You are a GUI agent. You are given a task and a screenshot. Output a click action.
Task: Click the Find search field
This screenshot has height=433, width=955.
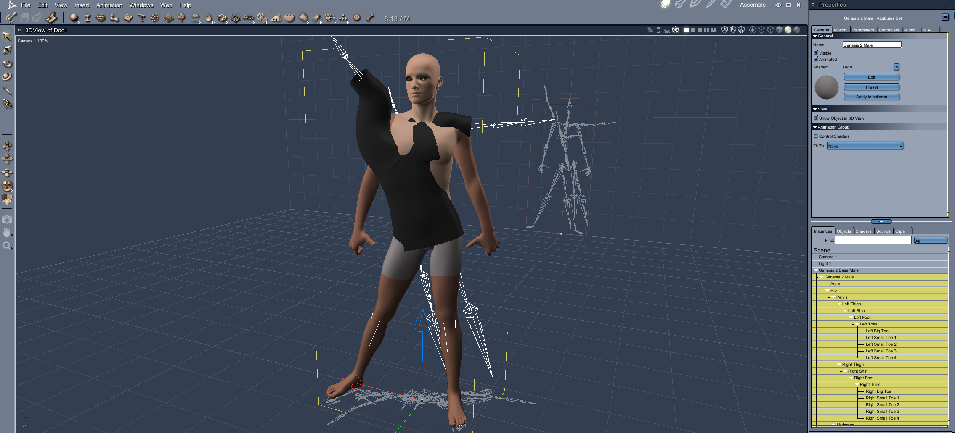[x=873, y=240]
